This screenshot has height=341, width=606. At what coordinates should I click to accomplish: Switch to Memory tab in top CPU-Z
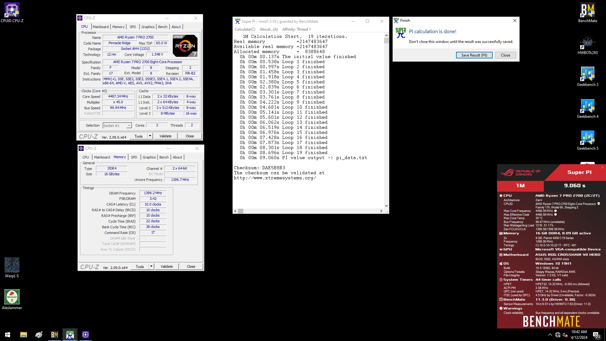(x=118, y=27)
